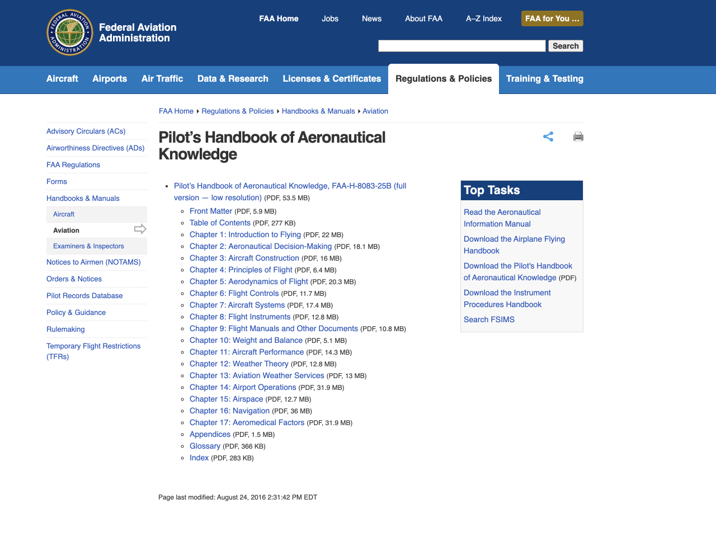Open Chapter 8: Flight Instruments
This screenshot has width=716, height=537.
click(240, 317)
